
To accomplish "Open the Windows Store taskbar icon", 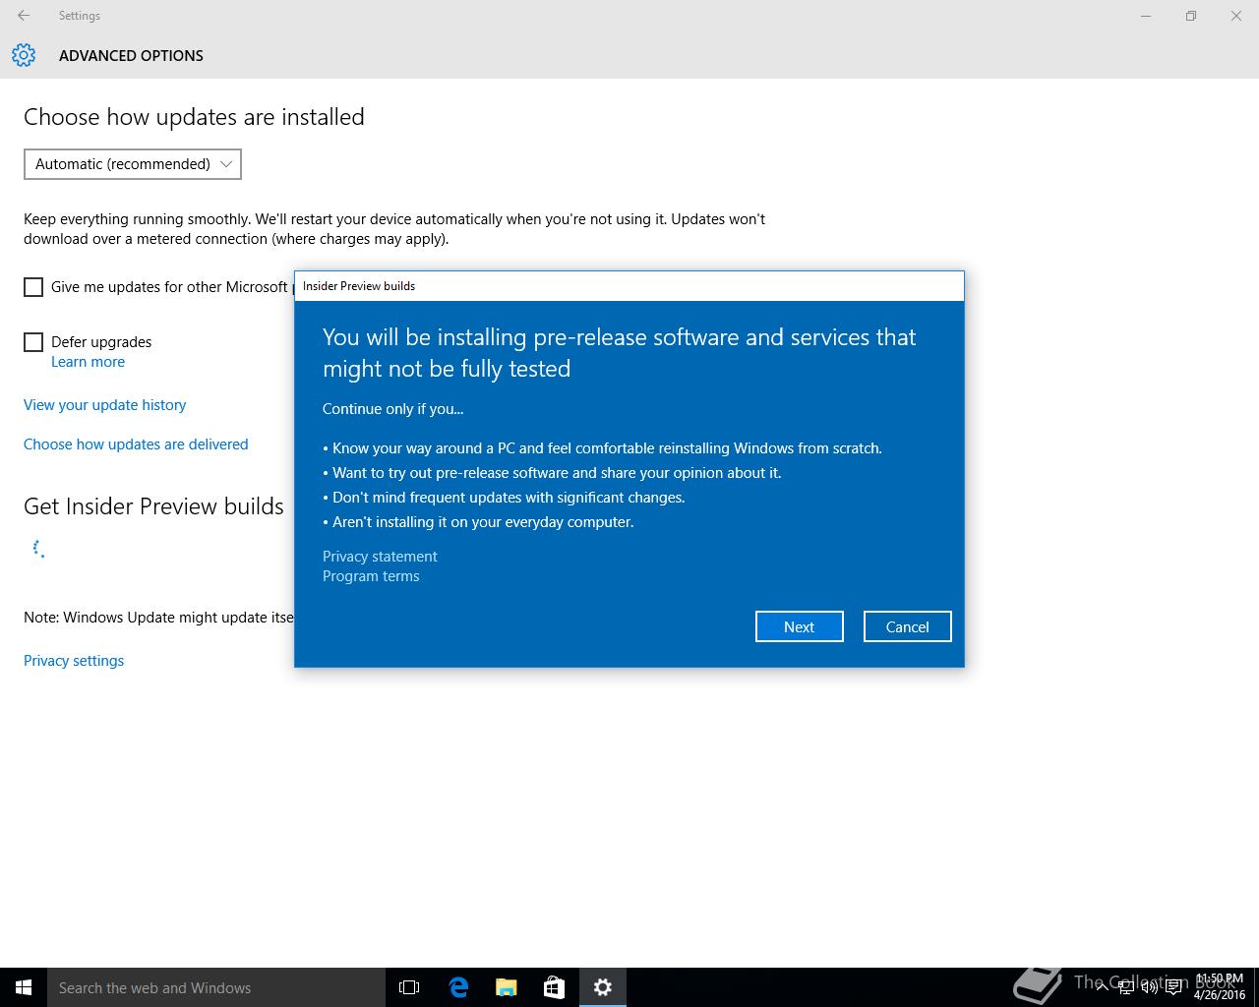I will (554, 987).
